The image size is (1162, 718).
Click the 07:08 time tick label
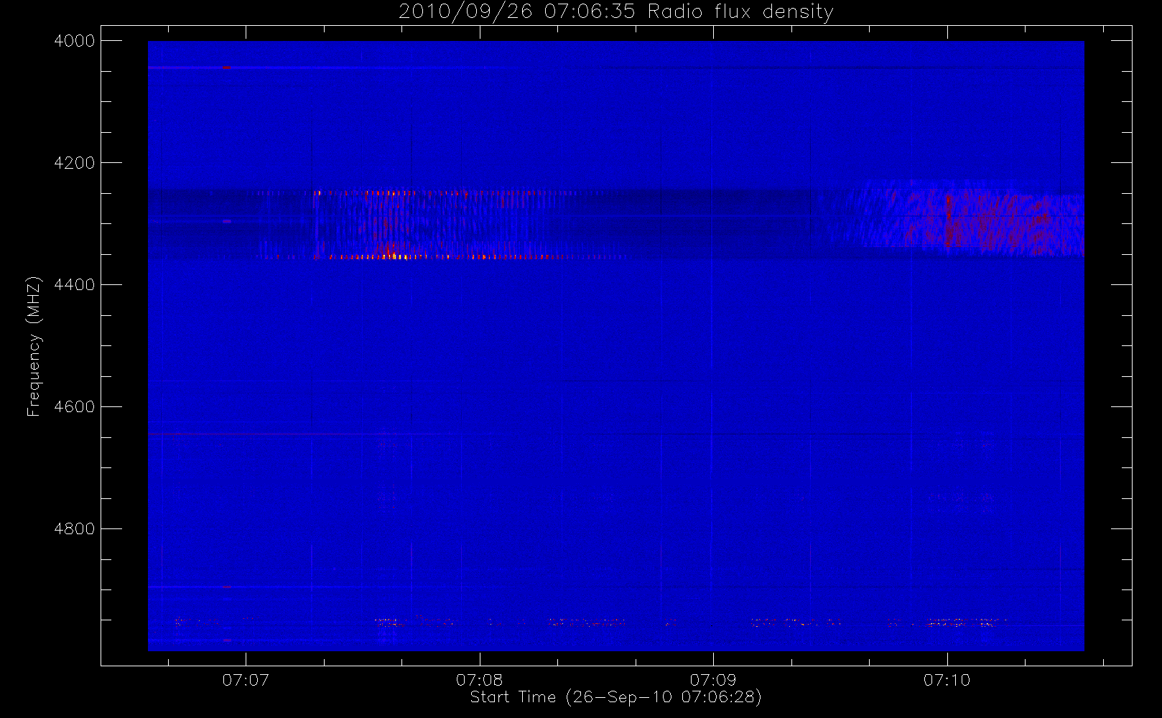coord(480,680)
